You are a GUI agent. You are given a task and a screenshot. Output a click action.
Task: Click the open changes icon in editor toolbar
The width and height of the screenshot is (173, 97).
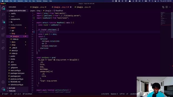click(163, 7)
